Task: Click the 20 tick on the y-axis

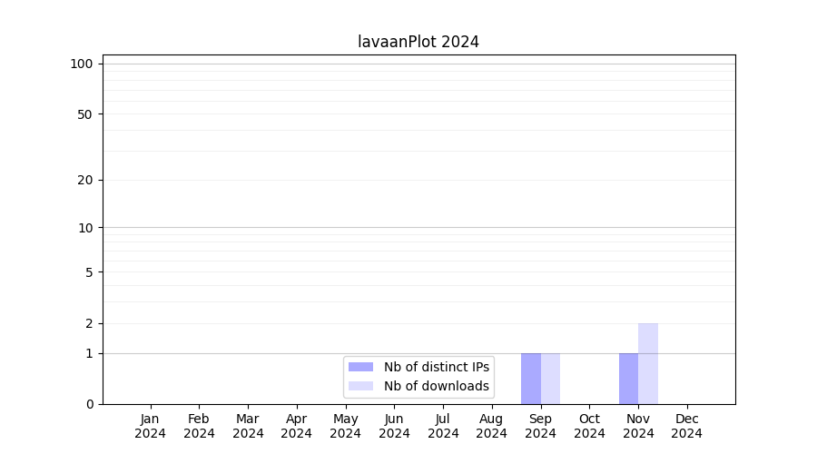Action: pyautogui.click(x=85, y=180)
